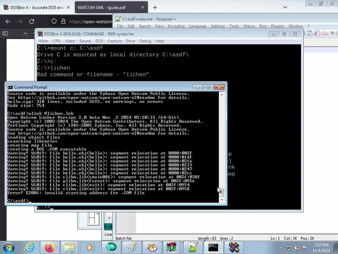Open Paint from the taskbar
This screenshot has height=254, width=338.
[131, 247]
